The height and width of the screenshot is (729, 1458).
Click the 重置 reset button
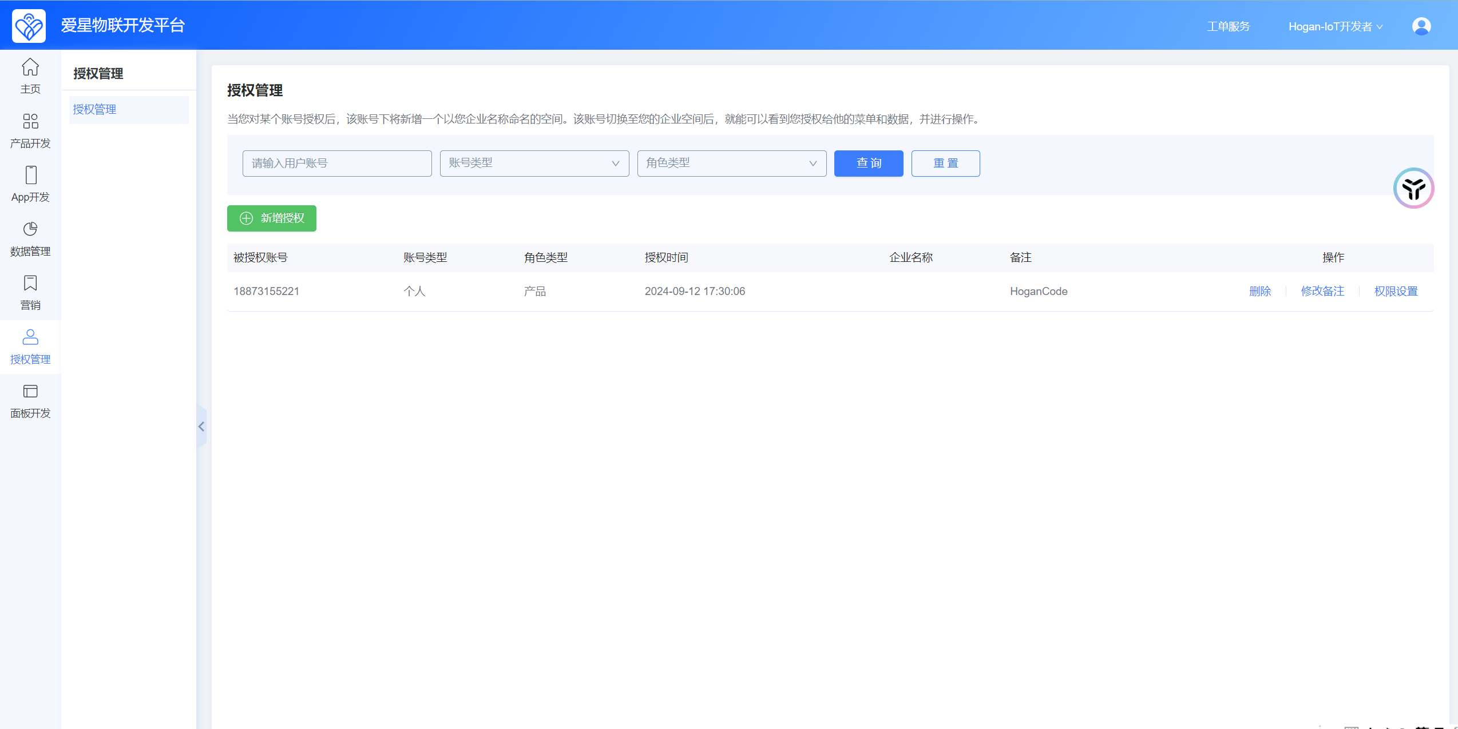[945, 164]
